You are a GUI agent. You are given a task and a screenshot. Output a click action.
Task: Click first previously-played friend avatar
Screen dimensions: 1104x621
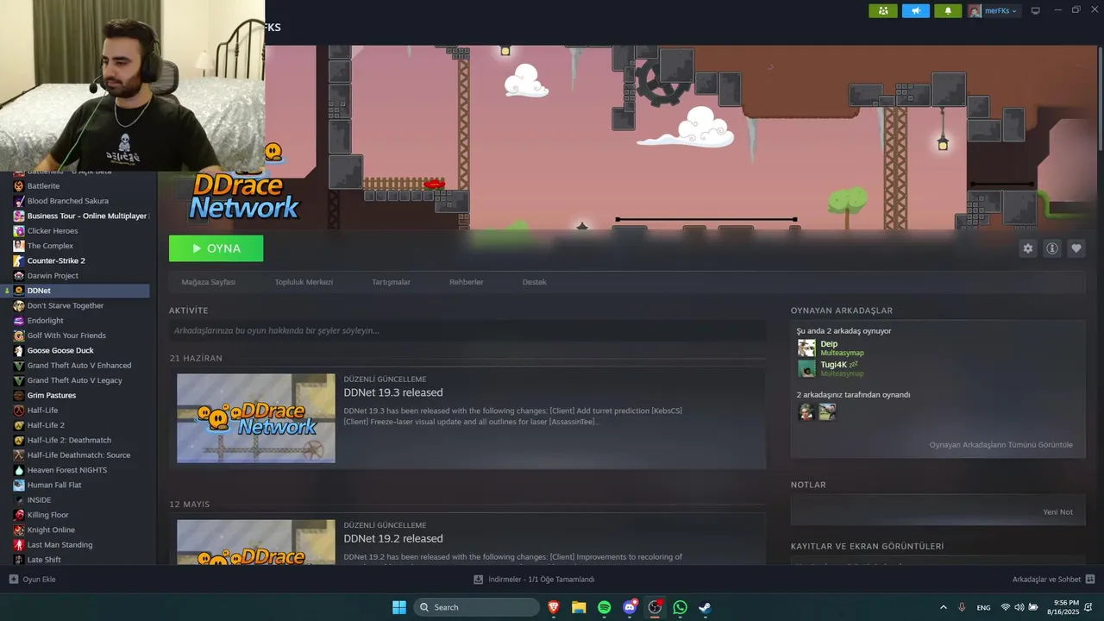coord(806,412)
